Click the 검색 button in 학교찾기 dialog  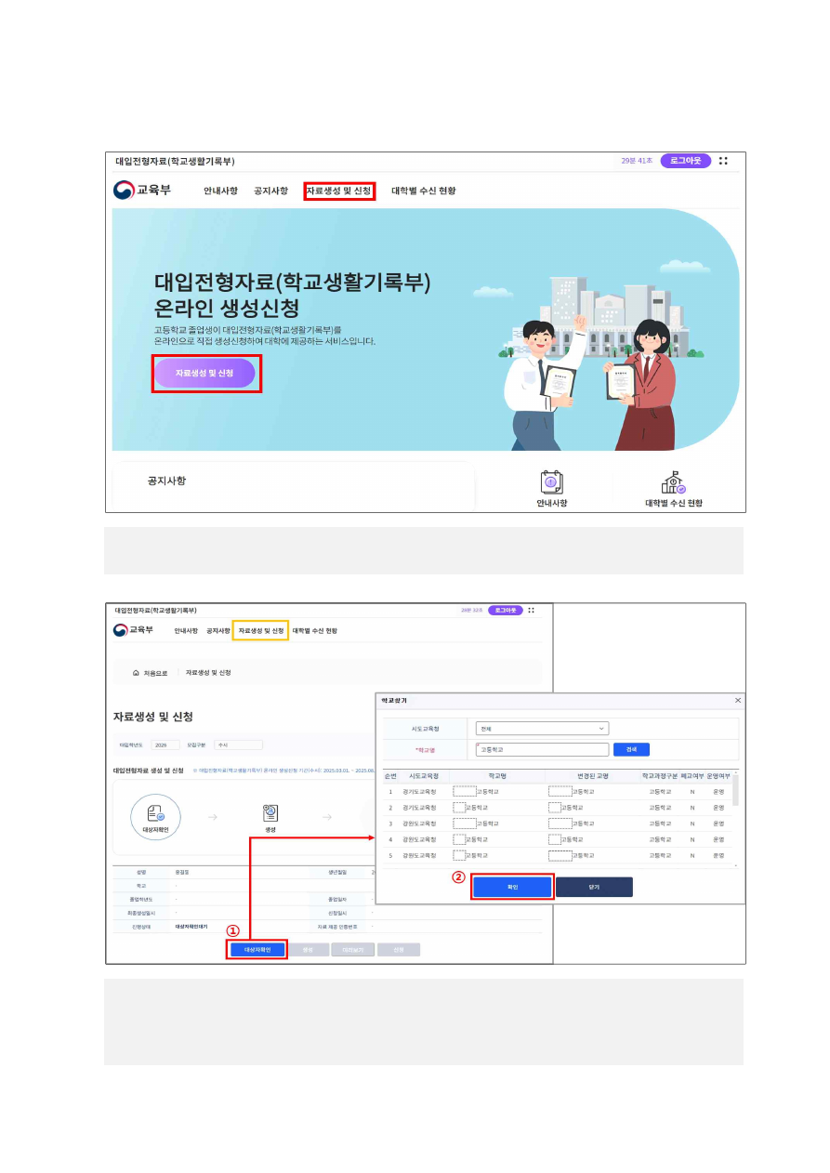631,749
